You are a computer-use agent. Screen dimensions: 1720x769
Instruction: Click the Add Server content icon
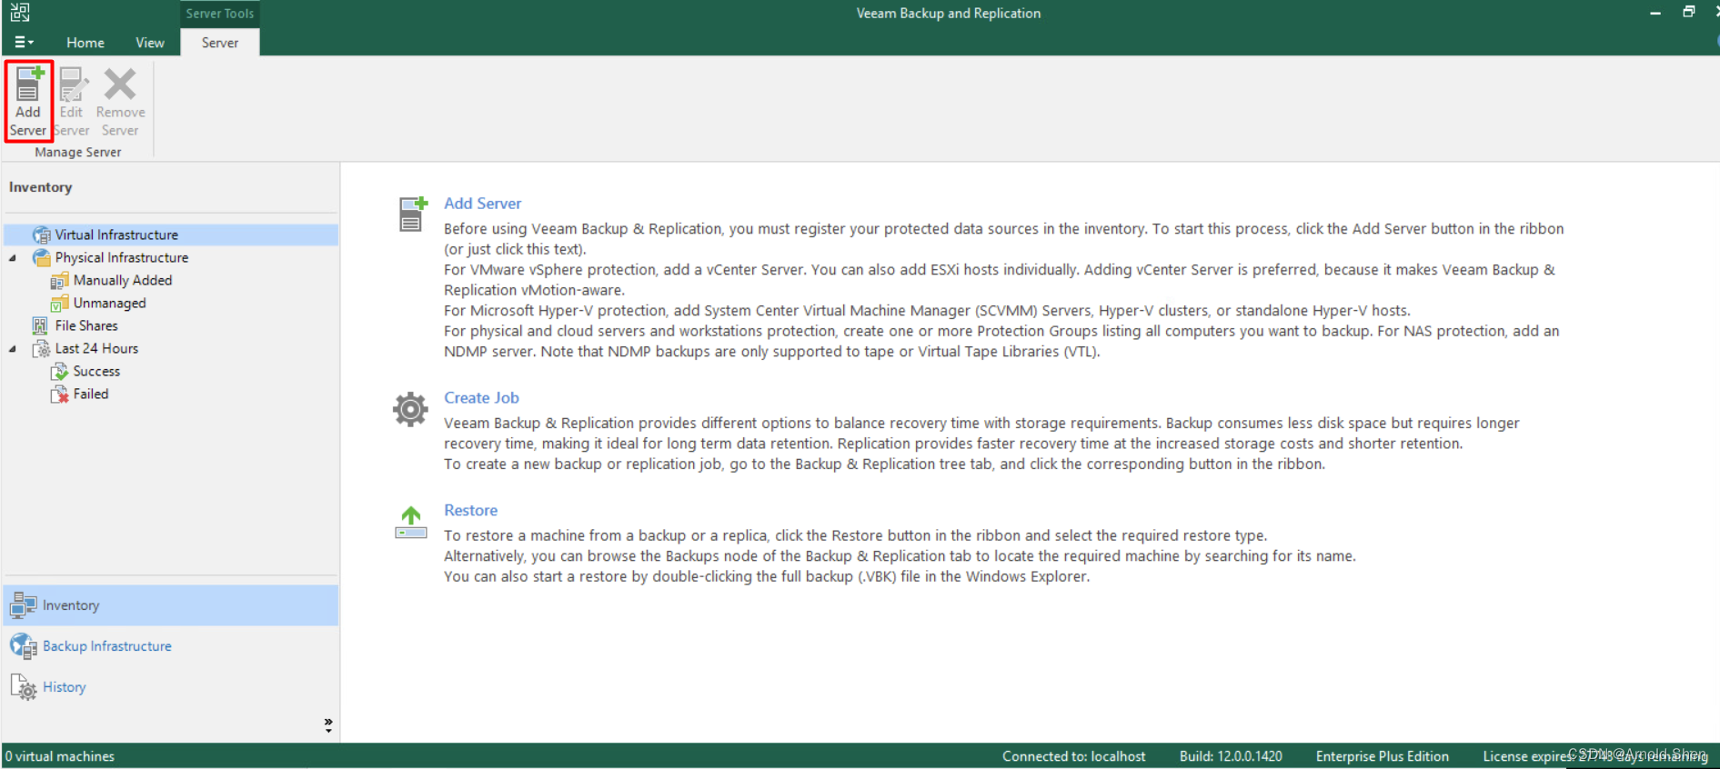tap(413, 214)
